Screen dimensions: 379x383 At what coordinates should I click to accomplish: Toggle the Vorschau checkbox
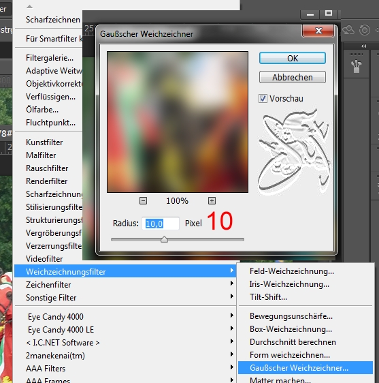(x=263, y=99)
